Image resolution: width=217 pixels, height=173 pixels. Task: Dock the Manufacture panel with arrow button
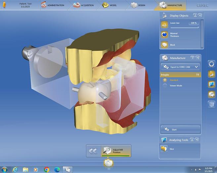pos(197,58)
